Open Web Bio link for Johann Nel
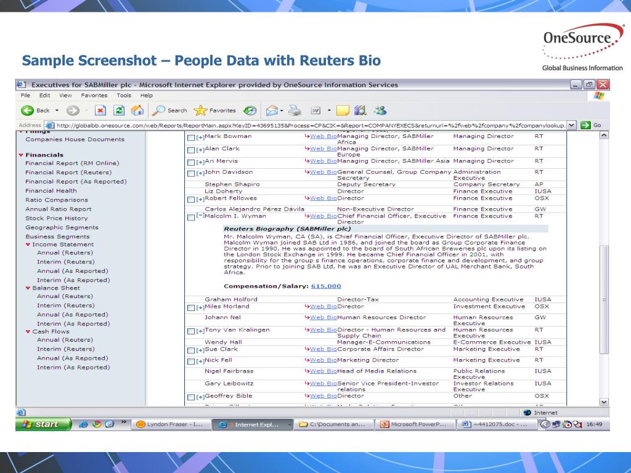The image size is (631, 473). click(x=323, y=317)
